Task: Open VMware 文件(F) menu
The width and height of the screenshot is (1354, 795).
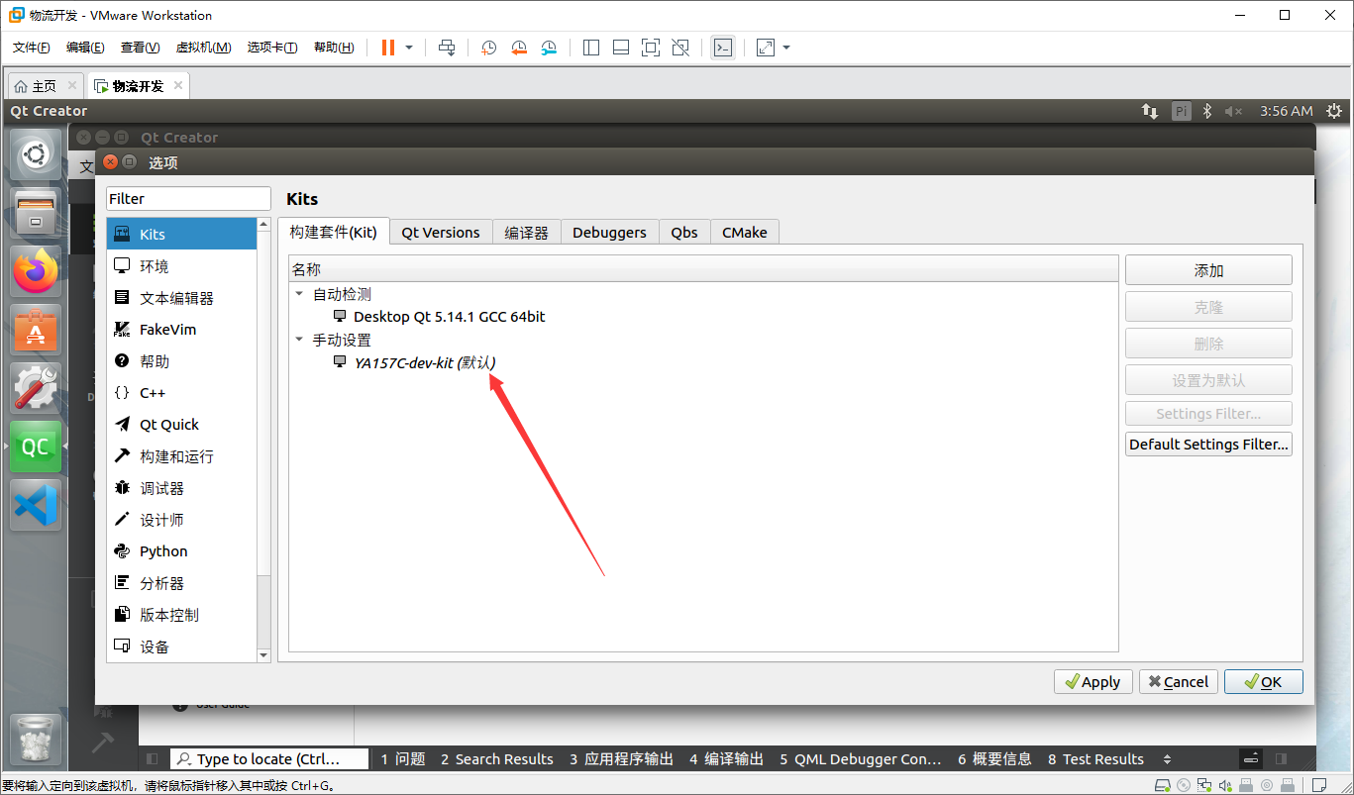Action: click(x=32, y=48)
